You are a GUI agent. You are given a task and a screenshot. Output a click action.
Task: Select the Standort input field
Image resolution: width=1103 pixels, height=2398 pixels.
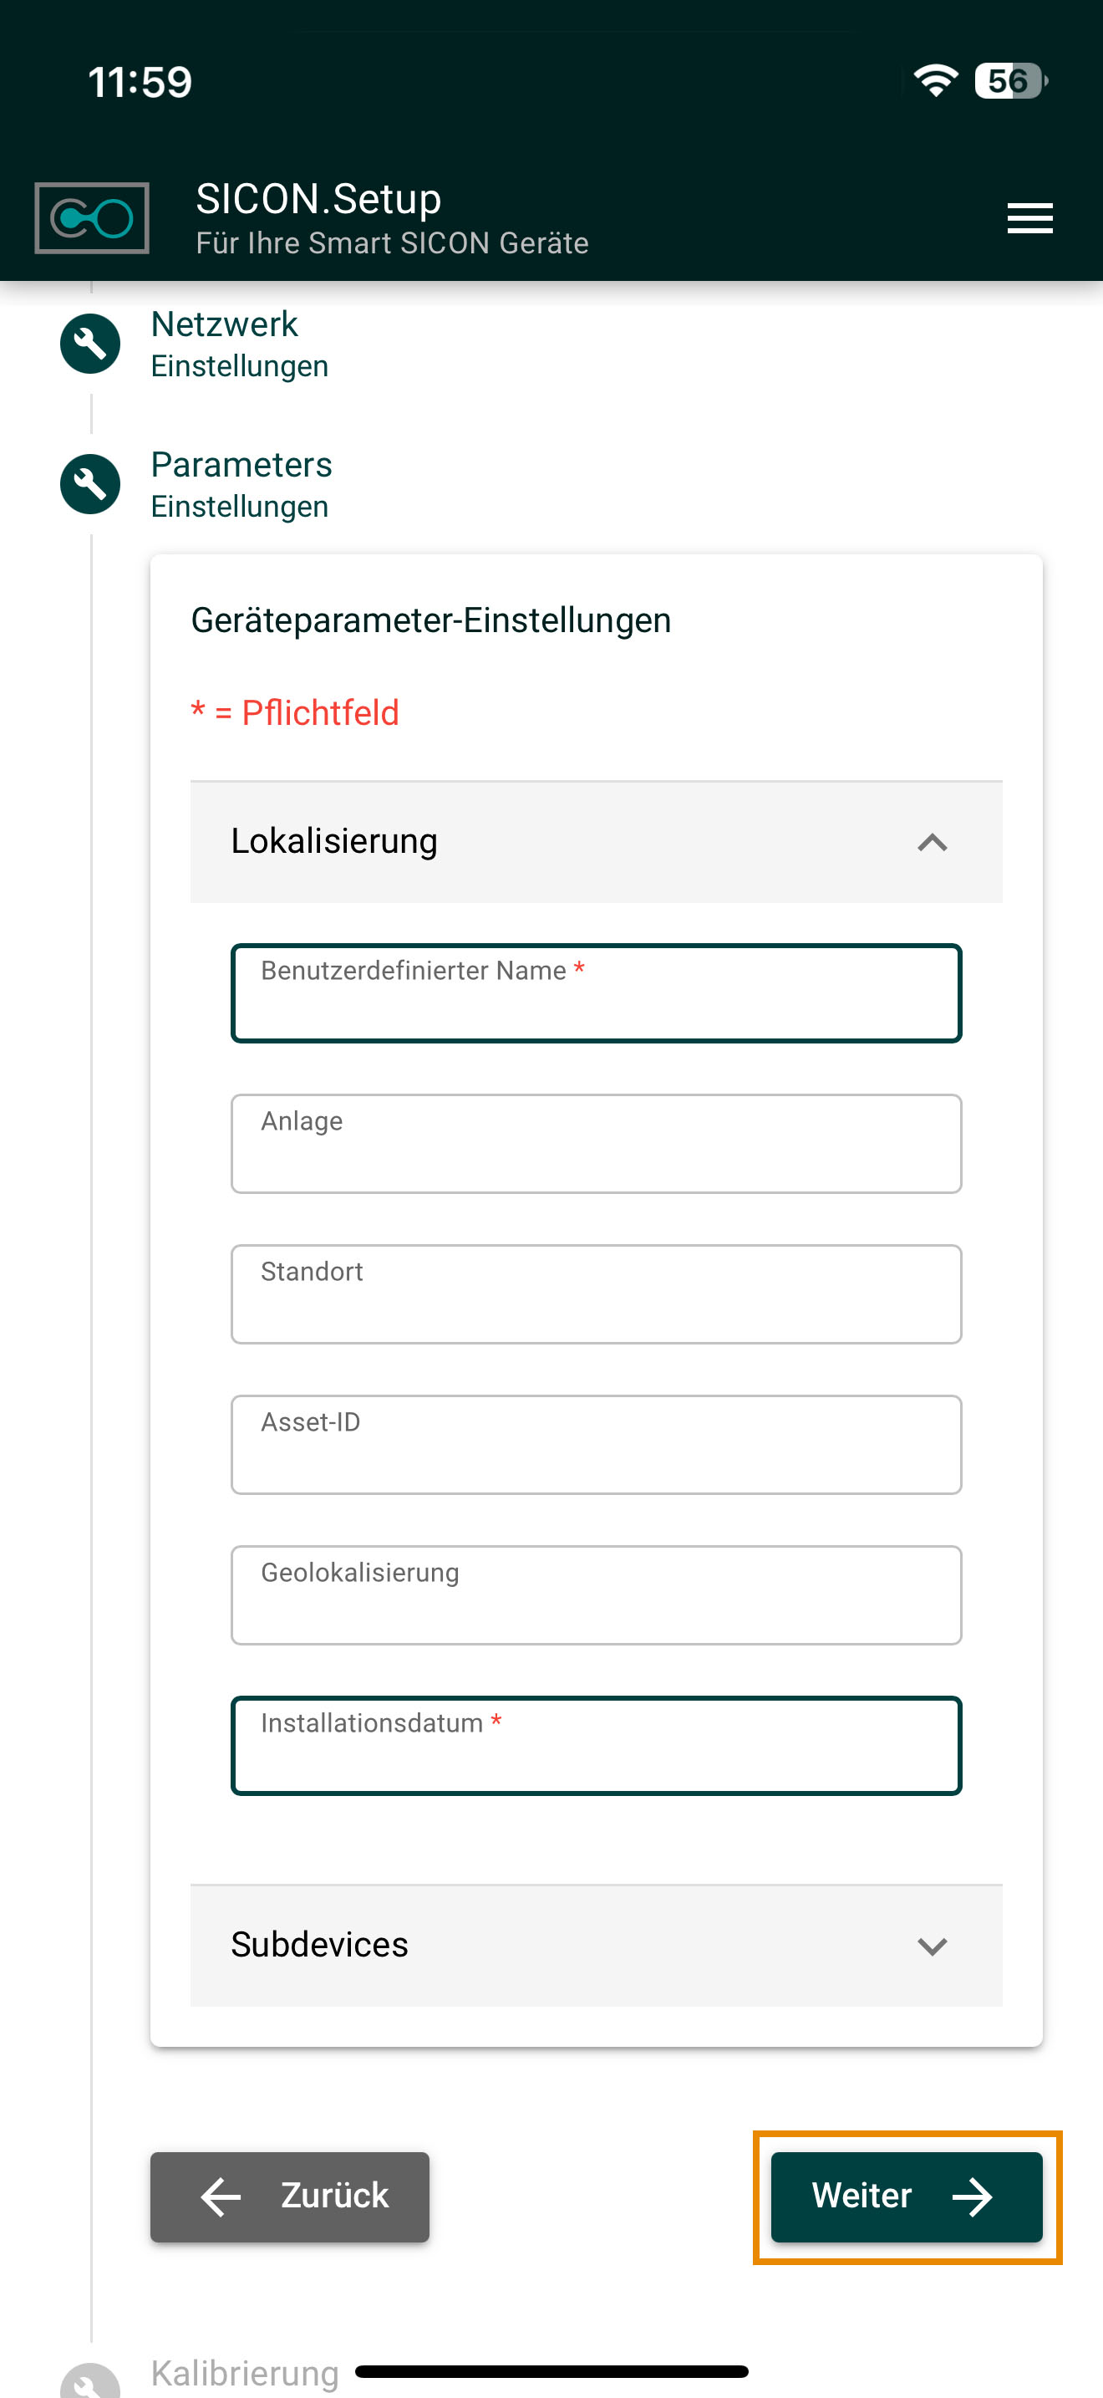[x=596, y=1294]
